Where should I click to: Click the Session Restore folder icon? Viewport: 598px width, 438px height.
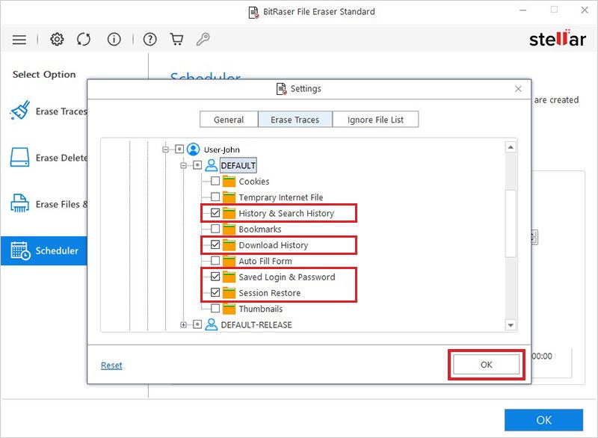(x=229, y=292)
